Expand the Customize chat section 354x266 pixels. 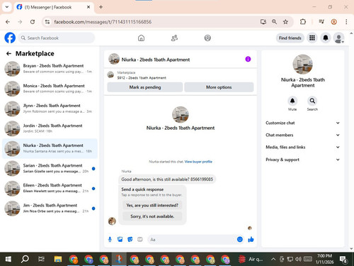[303, 123]
